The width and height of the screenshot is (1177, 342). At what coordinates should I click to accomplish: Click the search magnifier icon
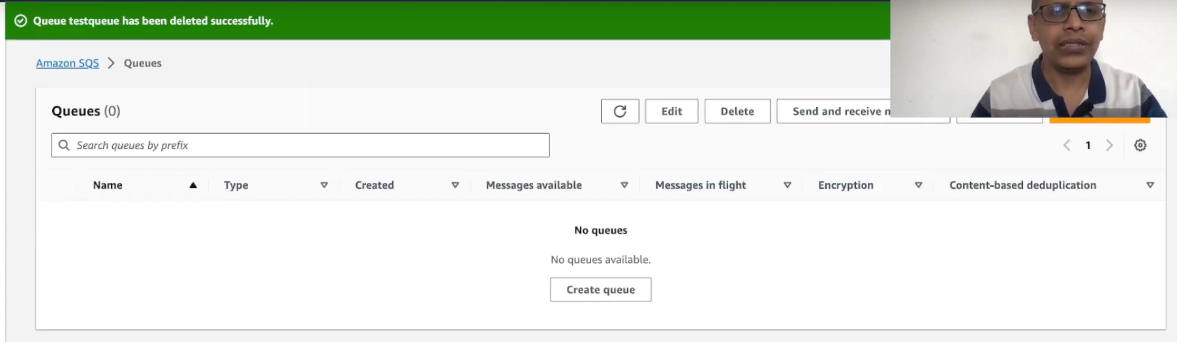point(64,145)
